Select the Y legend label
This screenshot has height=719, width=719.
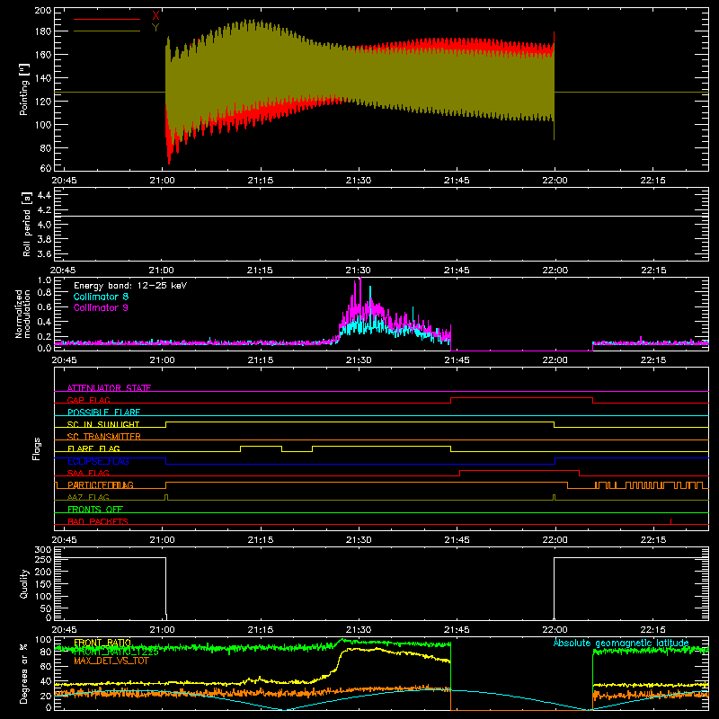click(155, 28)
